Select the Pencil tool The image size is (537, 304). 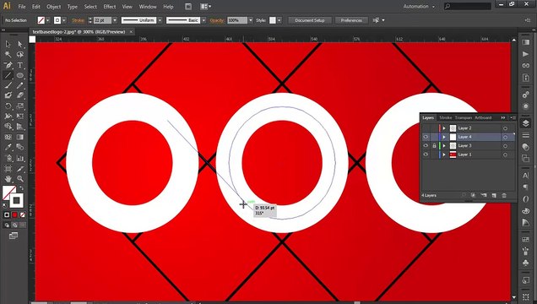(x=20, y=85)
